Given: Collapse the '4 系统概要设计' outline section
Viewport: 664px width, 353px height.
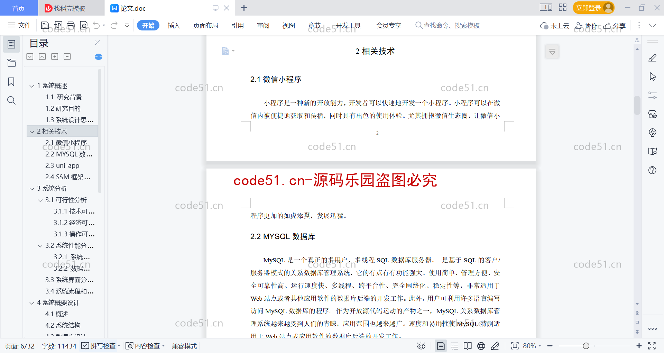Looking at the screenshot, I should (32, 303).
